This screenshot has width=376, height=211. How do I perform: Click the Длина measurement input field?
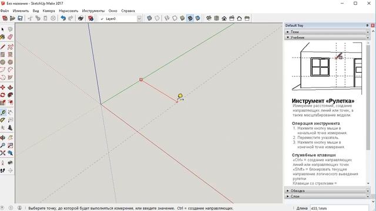click(340, 208)
